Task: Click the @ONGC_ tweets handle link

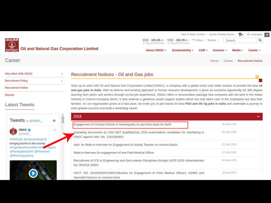Action: pyautogui.click(x=36, y=121)
